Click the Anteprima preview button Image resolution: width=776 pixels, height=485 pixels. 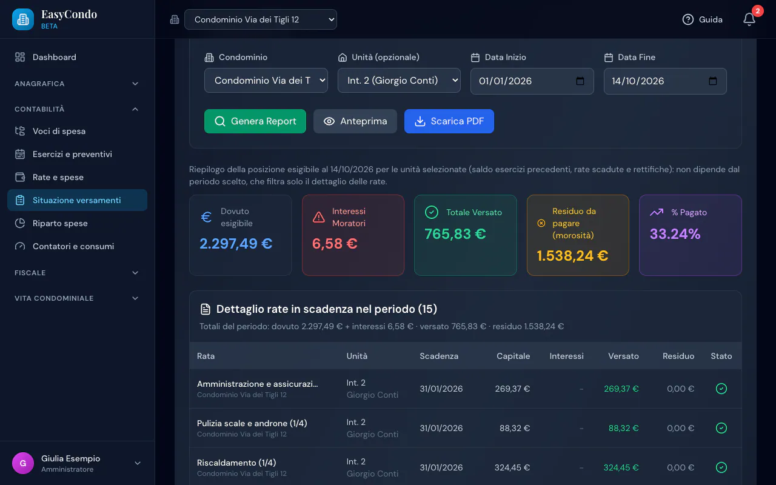(x=355, y=121)
